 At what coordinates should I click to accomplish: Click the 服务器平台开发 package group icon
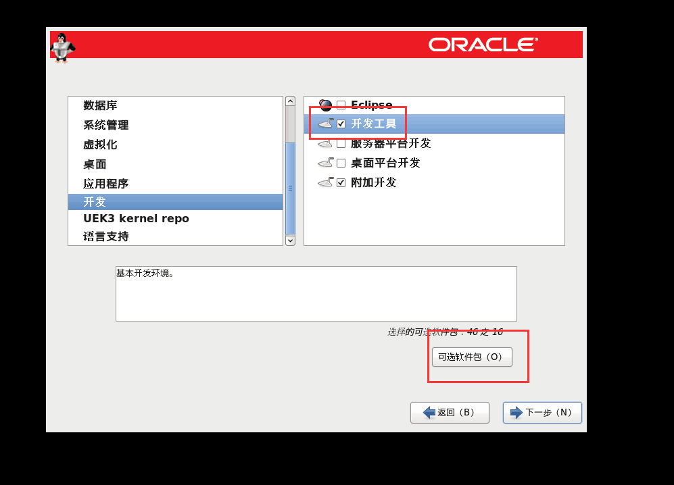pos(326,144)
